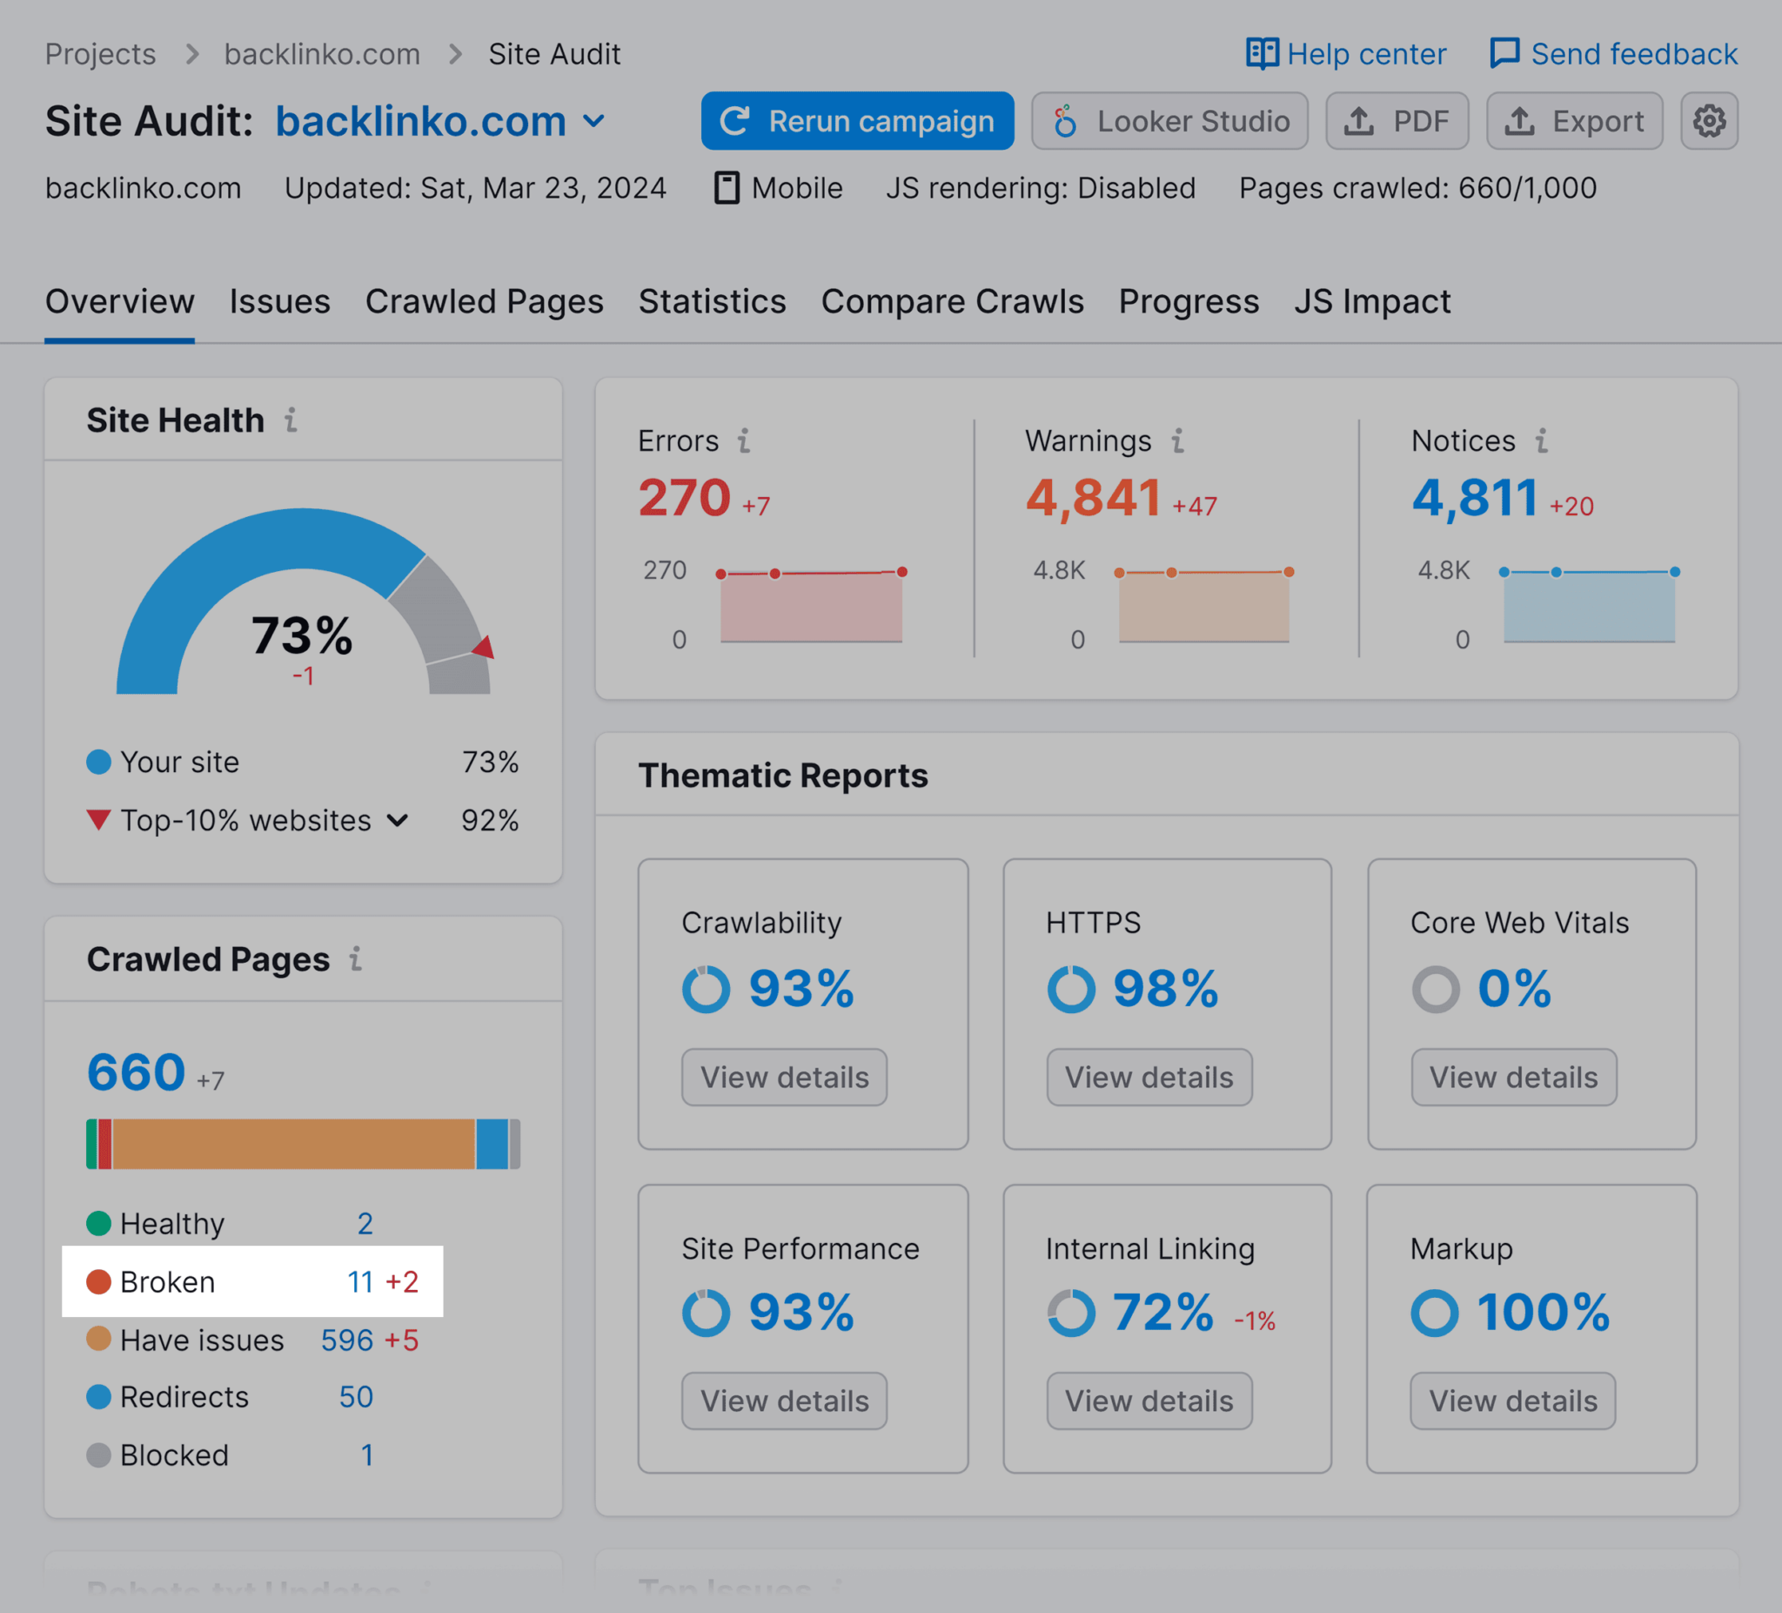
Task: Click the Warnings trend chart
Action: pyautogui.click(x=1204, y=605)
